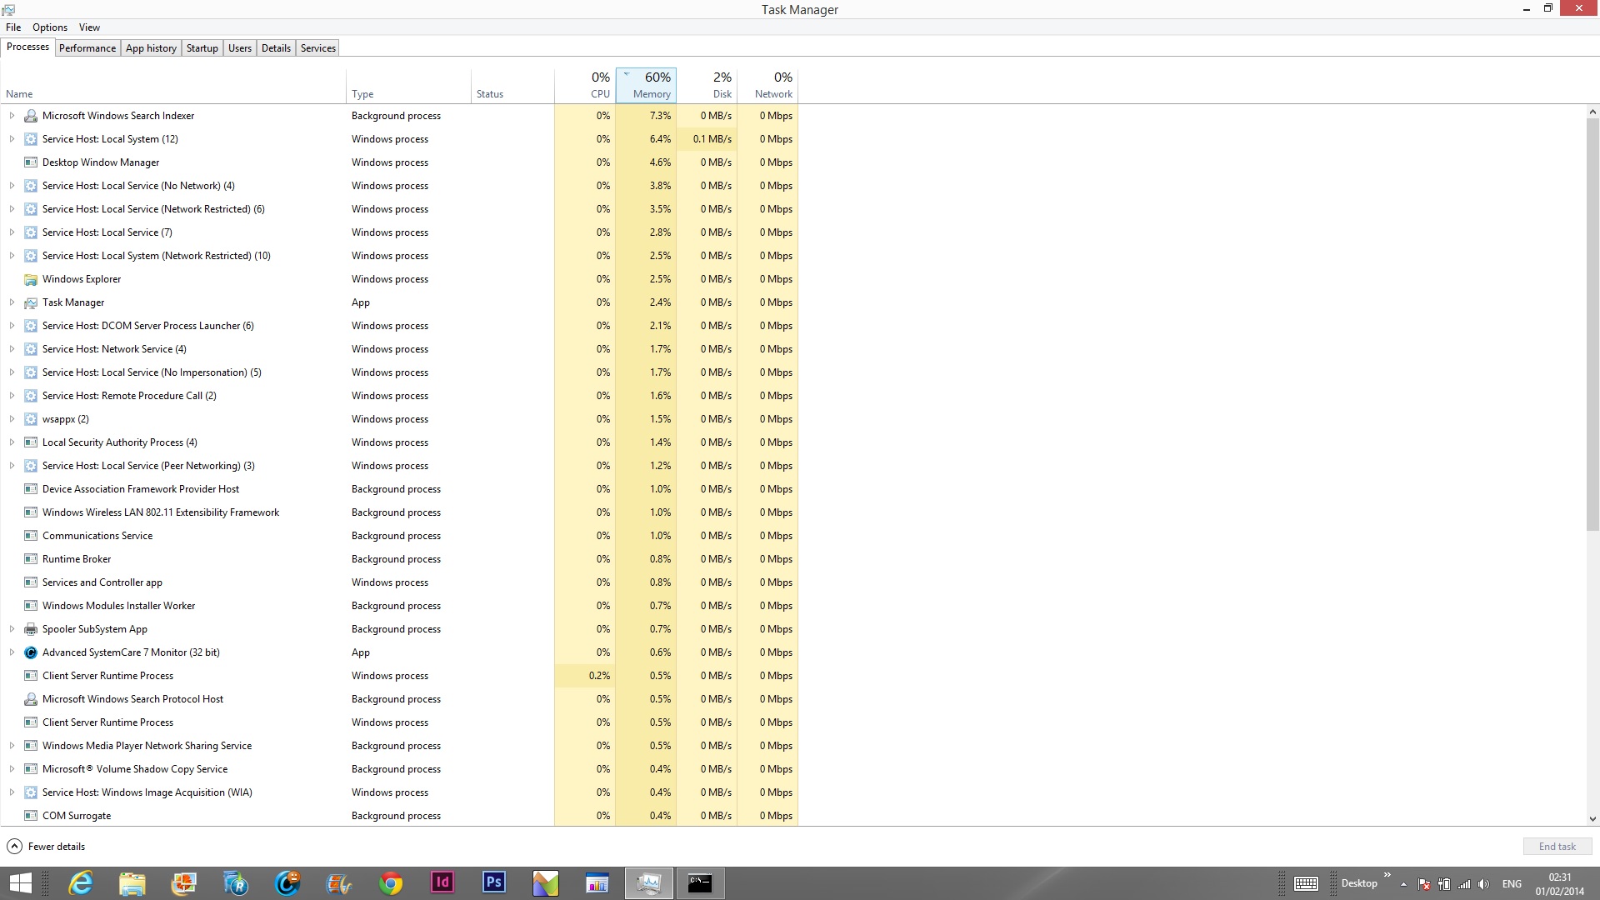Open the Start button on taskbar
Viewport: 1600px width, 900px height.
(x=21, y=883)
